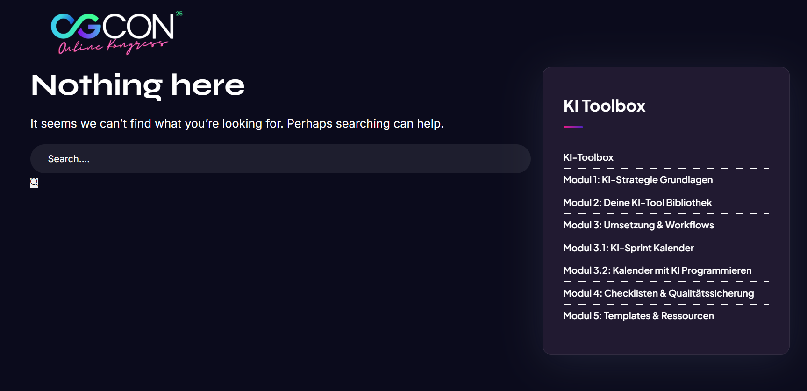Select Modul 3: Umsetzung & Workflows
This screenshot has height=391, width=807.
tap(638, 225)
